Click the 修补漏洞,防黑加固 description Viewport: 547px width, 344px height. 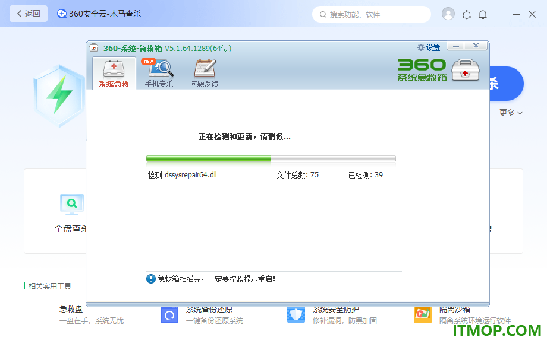click(345, 321)
